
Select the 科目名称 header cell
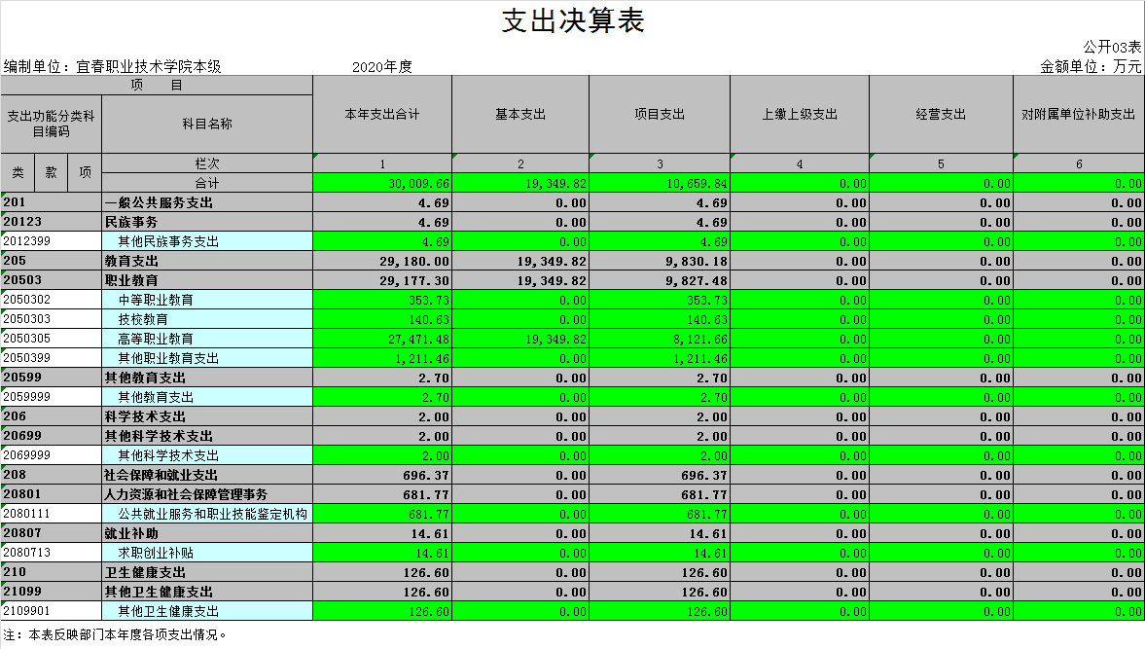[206, 124]
